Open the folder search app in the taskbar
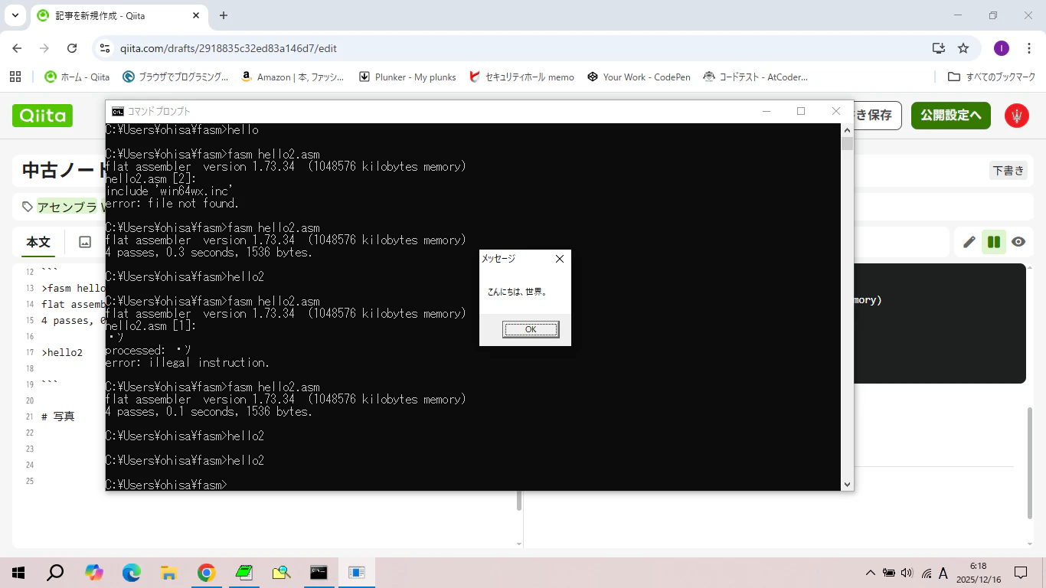Viewport: 1046px width, 588px height. pos(281,573)
